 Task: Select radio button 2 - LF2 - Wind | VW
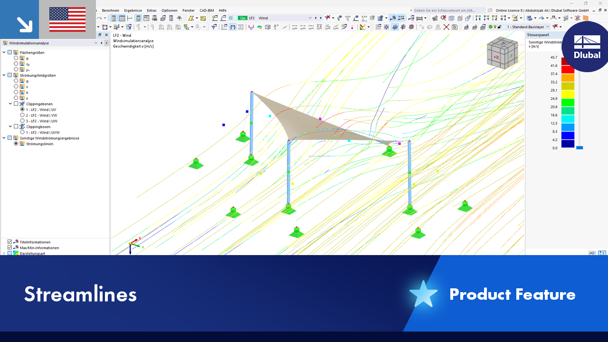pyautogui.click(x=23, y=115)
